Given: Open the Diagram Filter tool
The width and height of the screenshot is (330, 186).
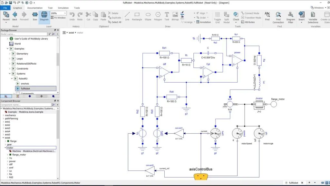Looking at the screenshot, I should pos(290,16).
